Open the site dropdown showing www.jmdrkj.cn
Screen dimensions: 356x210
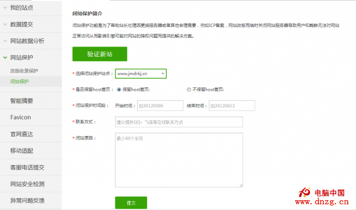[x=141, y=73]
